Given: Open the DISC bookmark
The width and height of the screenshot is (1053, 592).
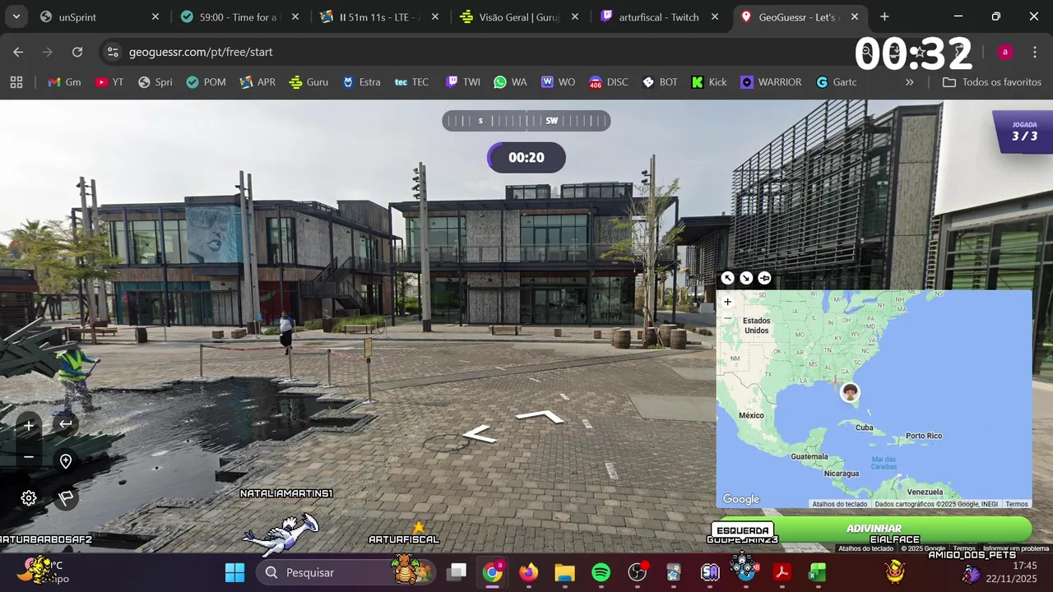Looking at the screenshot, I should (x=609, y=82).
